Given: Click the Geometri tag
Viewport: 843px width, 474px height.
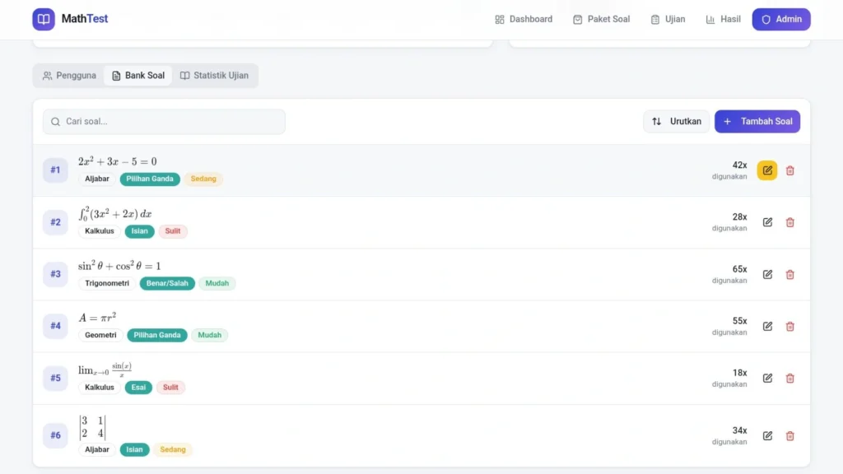Looking at the screenshot, I should 100,335.
